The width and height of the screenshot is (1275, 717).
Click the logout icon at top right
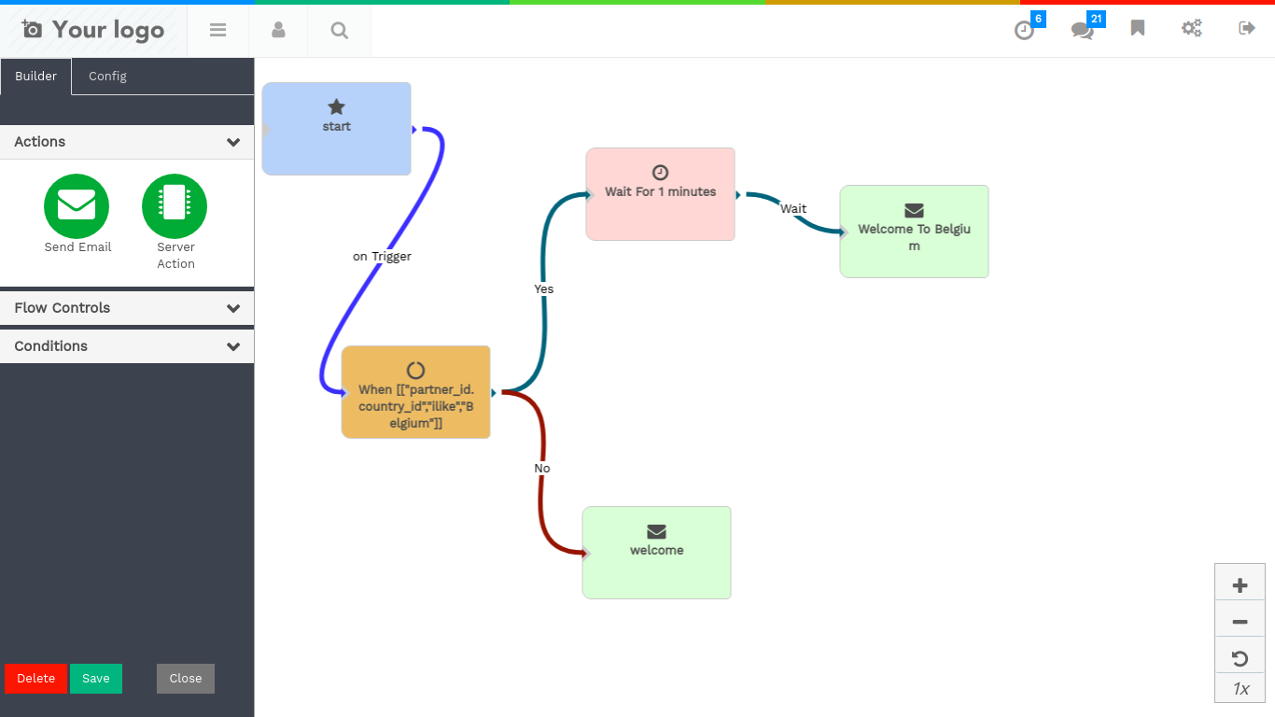pos(1247,29)
